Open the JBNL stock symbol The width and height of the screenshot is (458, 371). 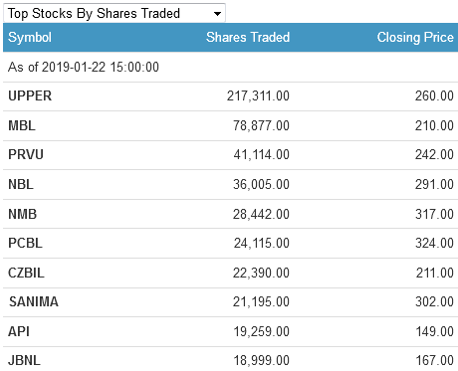click(24, 360)
